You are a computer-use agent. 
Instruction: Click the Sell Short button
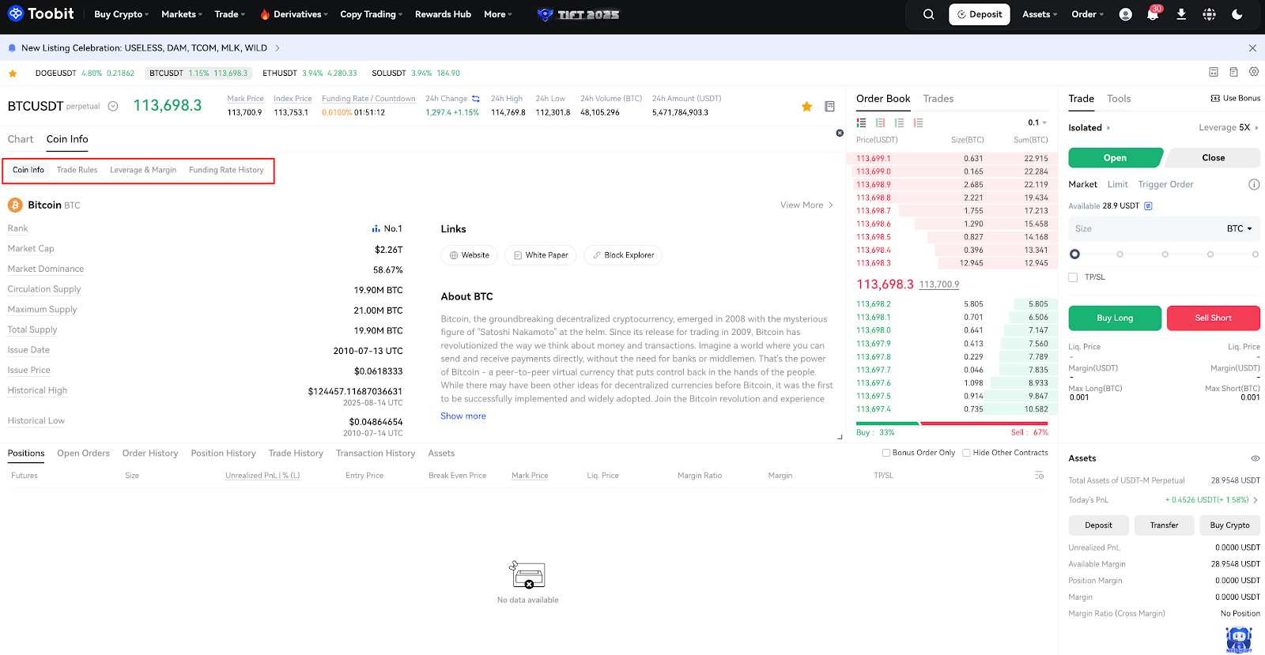click(x=1214, y=318)
